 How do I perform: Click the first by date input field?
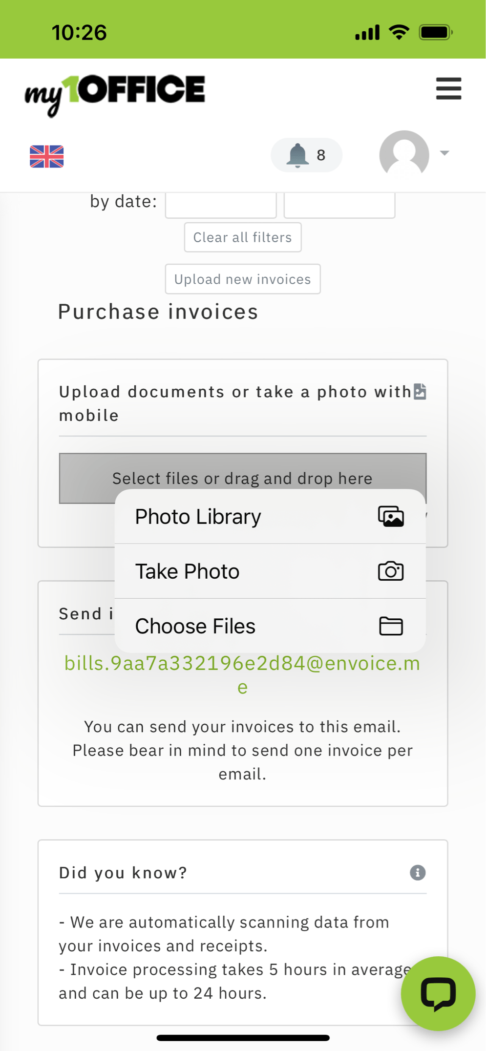[221, 204]
